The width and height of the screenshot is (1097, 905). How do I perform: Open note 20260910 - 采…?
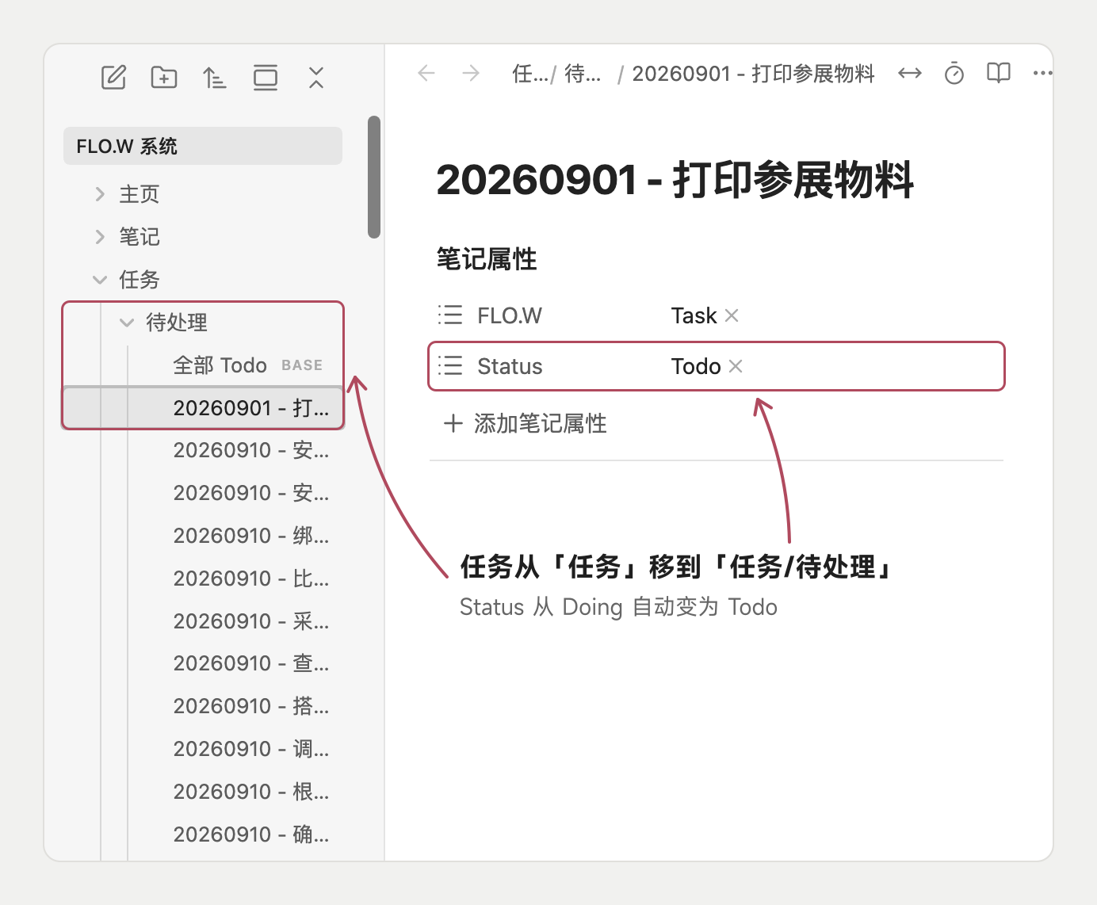[250, 621]
